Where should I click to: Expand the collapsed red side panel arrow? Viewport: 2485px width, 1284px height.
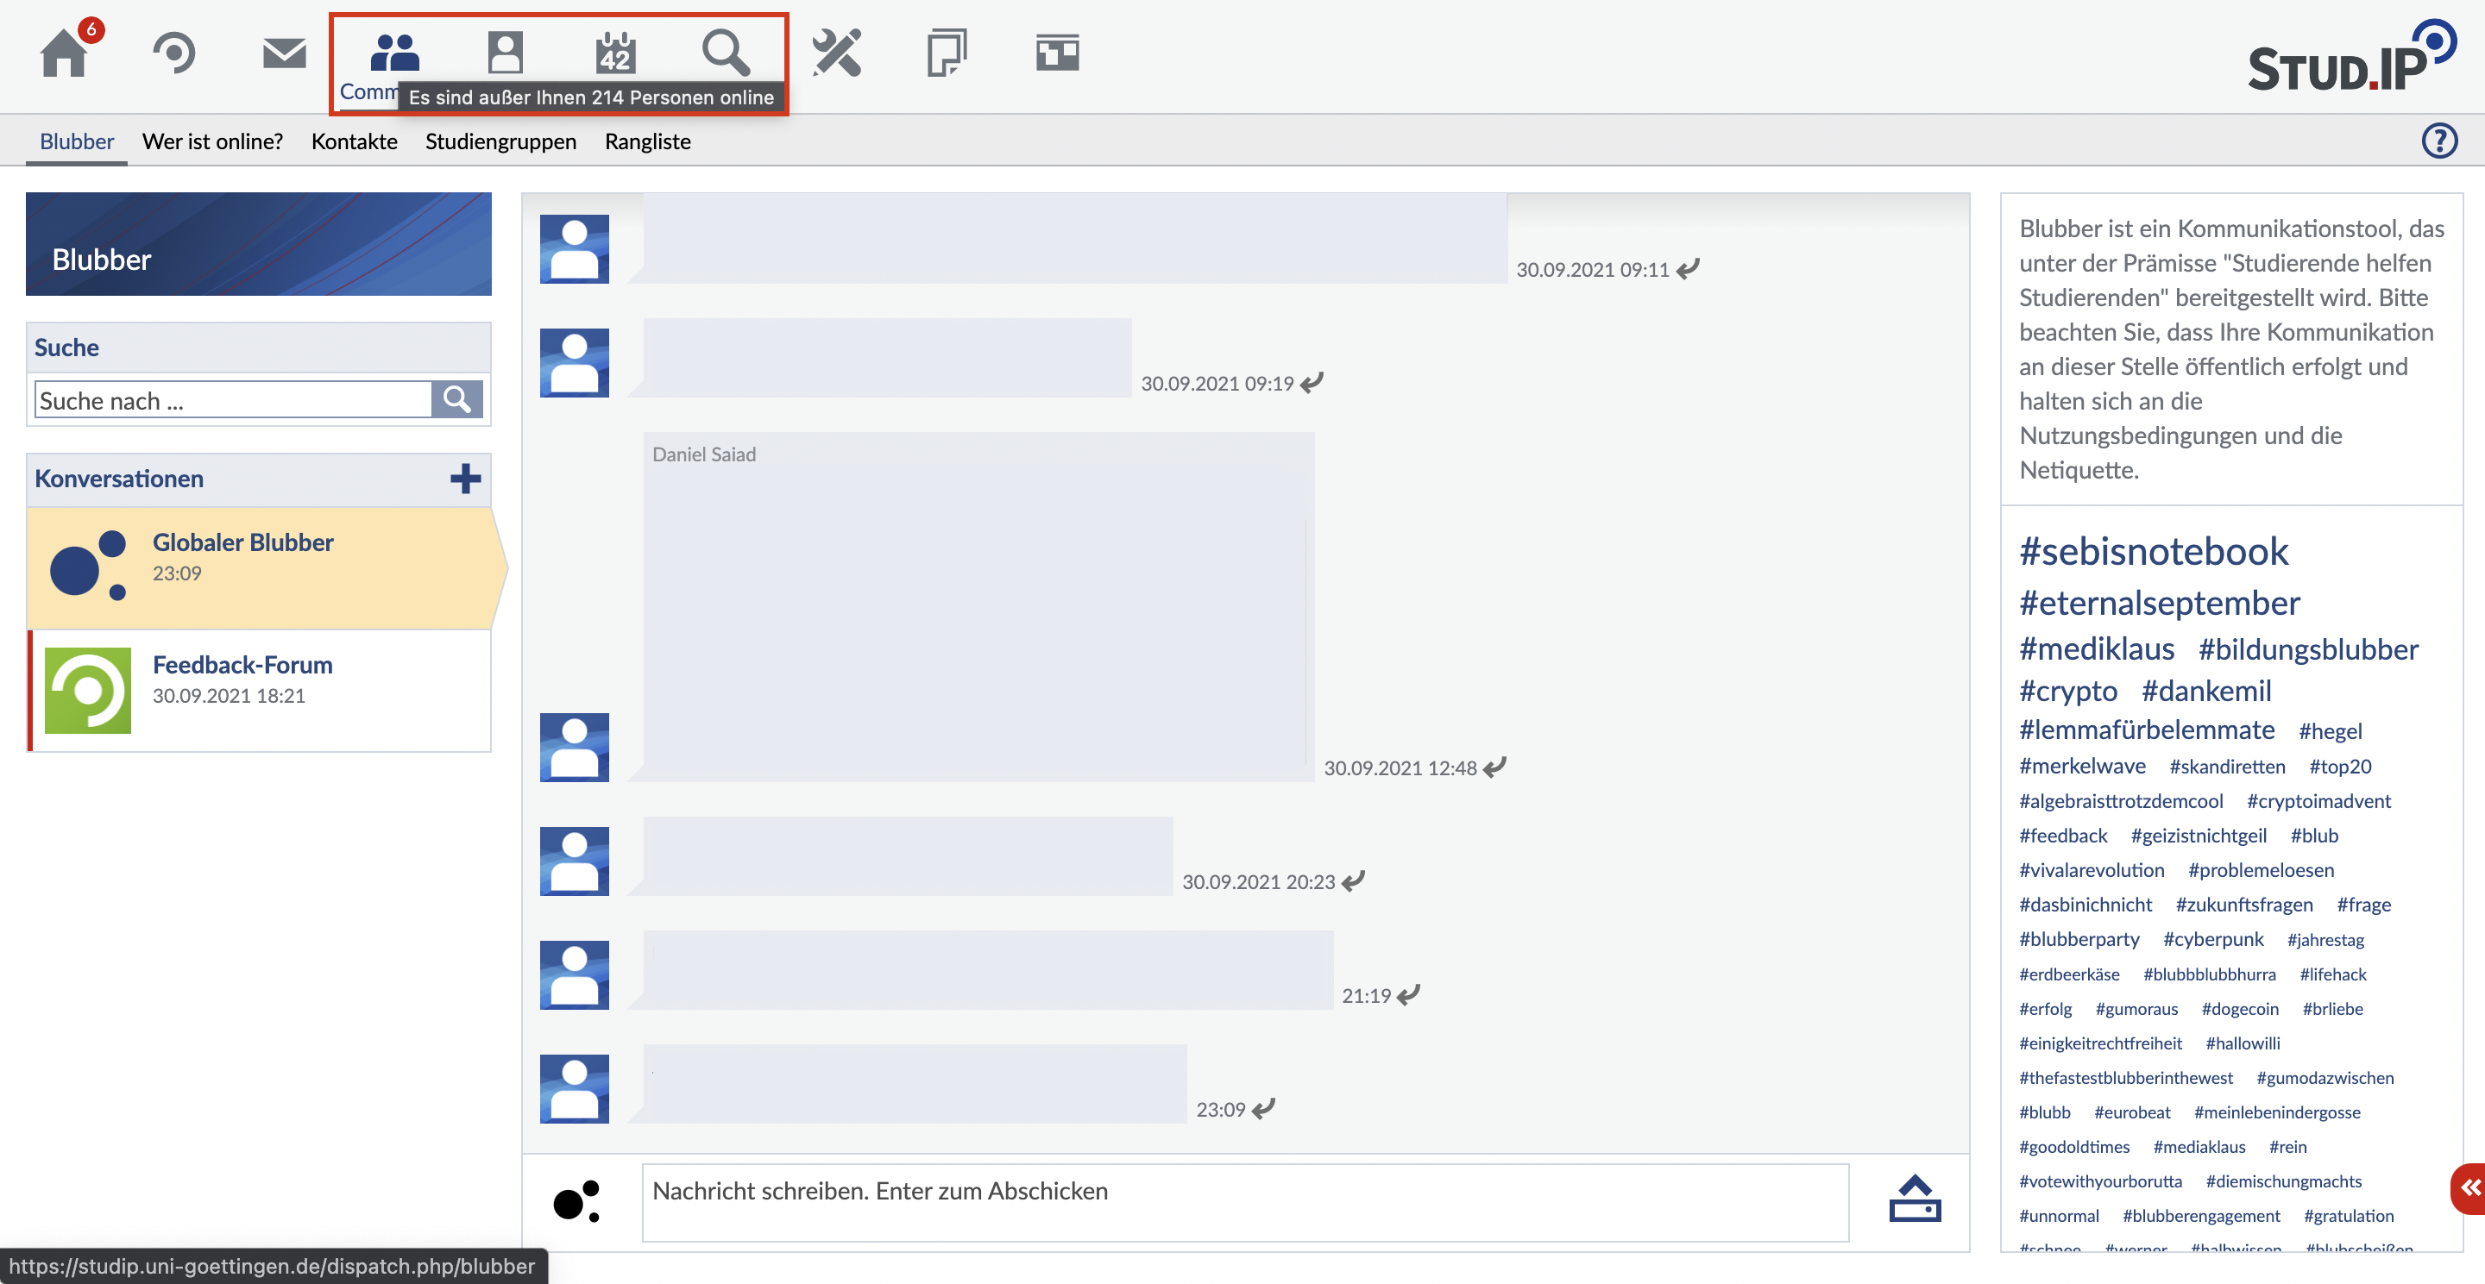point(2469,1188)
